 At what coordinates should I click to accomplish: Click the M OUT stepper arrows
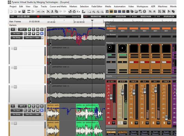(x=130, y=16)
